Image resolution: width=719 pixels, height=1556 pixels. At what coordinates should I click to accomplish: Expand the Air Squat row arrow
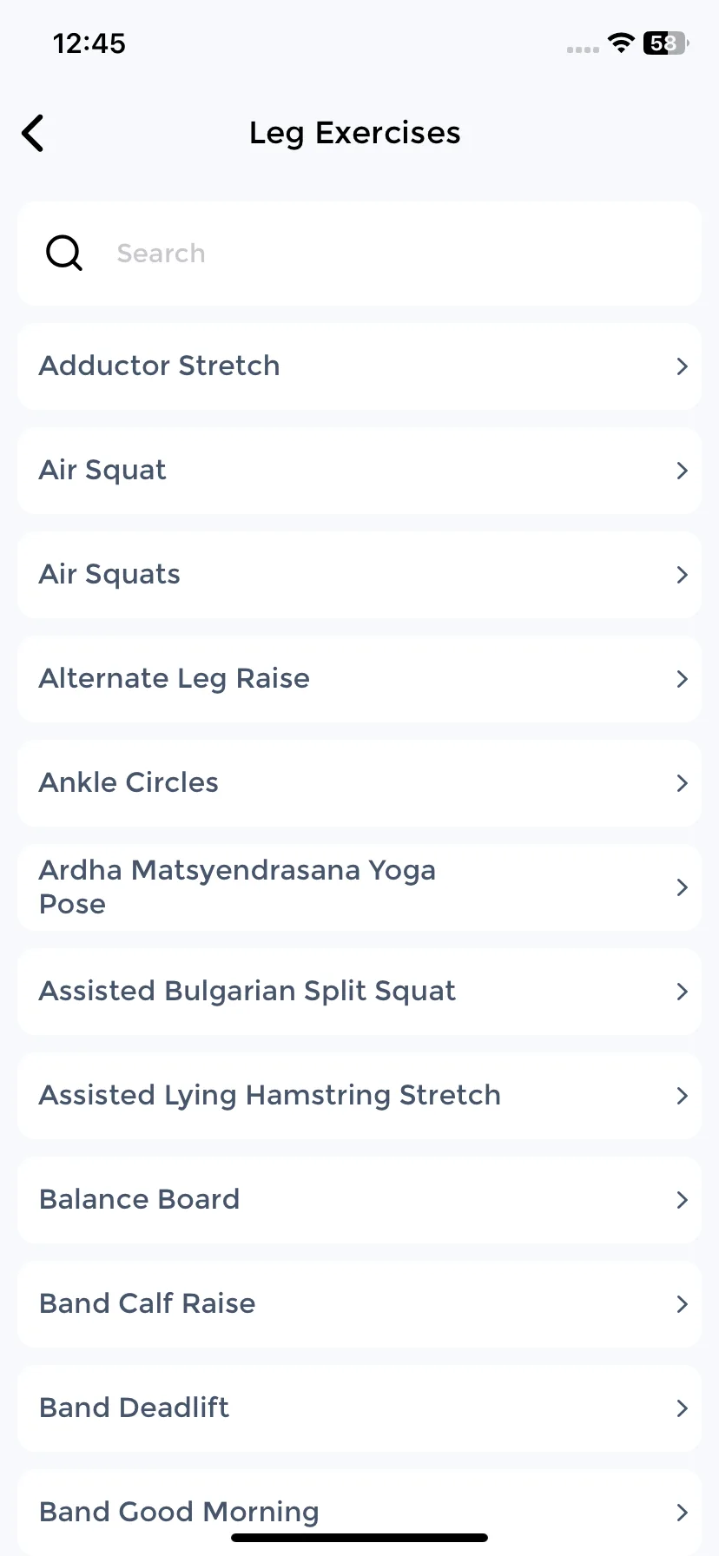682,471
